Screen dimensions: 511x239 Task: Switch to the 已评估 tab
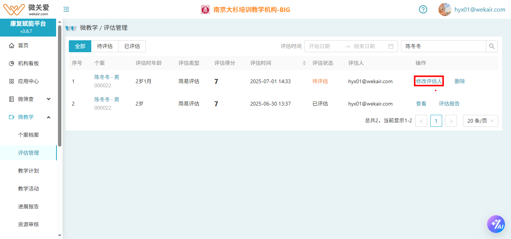pyautogui.click(x=132, y=46)
